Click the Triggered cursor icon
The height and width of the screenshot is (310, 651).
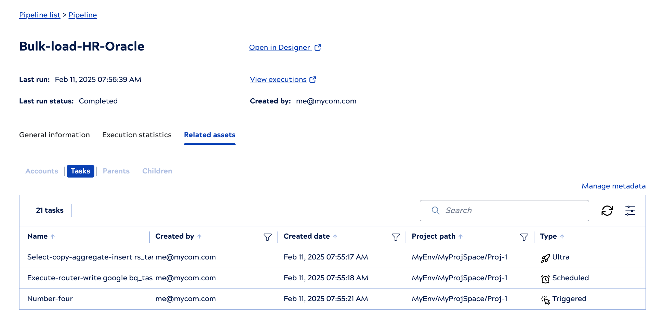[x=545, y=299]
